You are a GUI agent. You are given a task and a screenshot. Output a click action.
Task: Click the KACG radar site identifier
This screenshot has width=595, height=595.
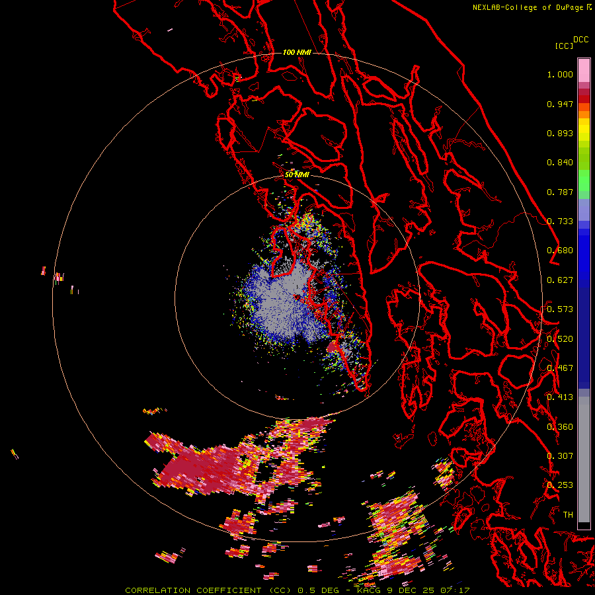(x=368, y=590)
